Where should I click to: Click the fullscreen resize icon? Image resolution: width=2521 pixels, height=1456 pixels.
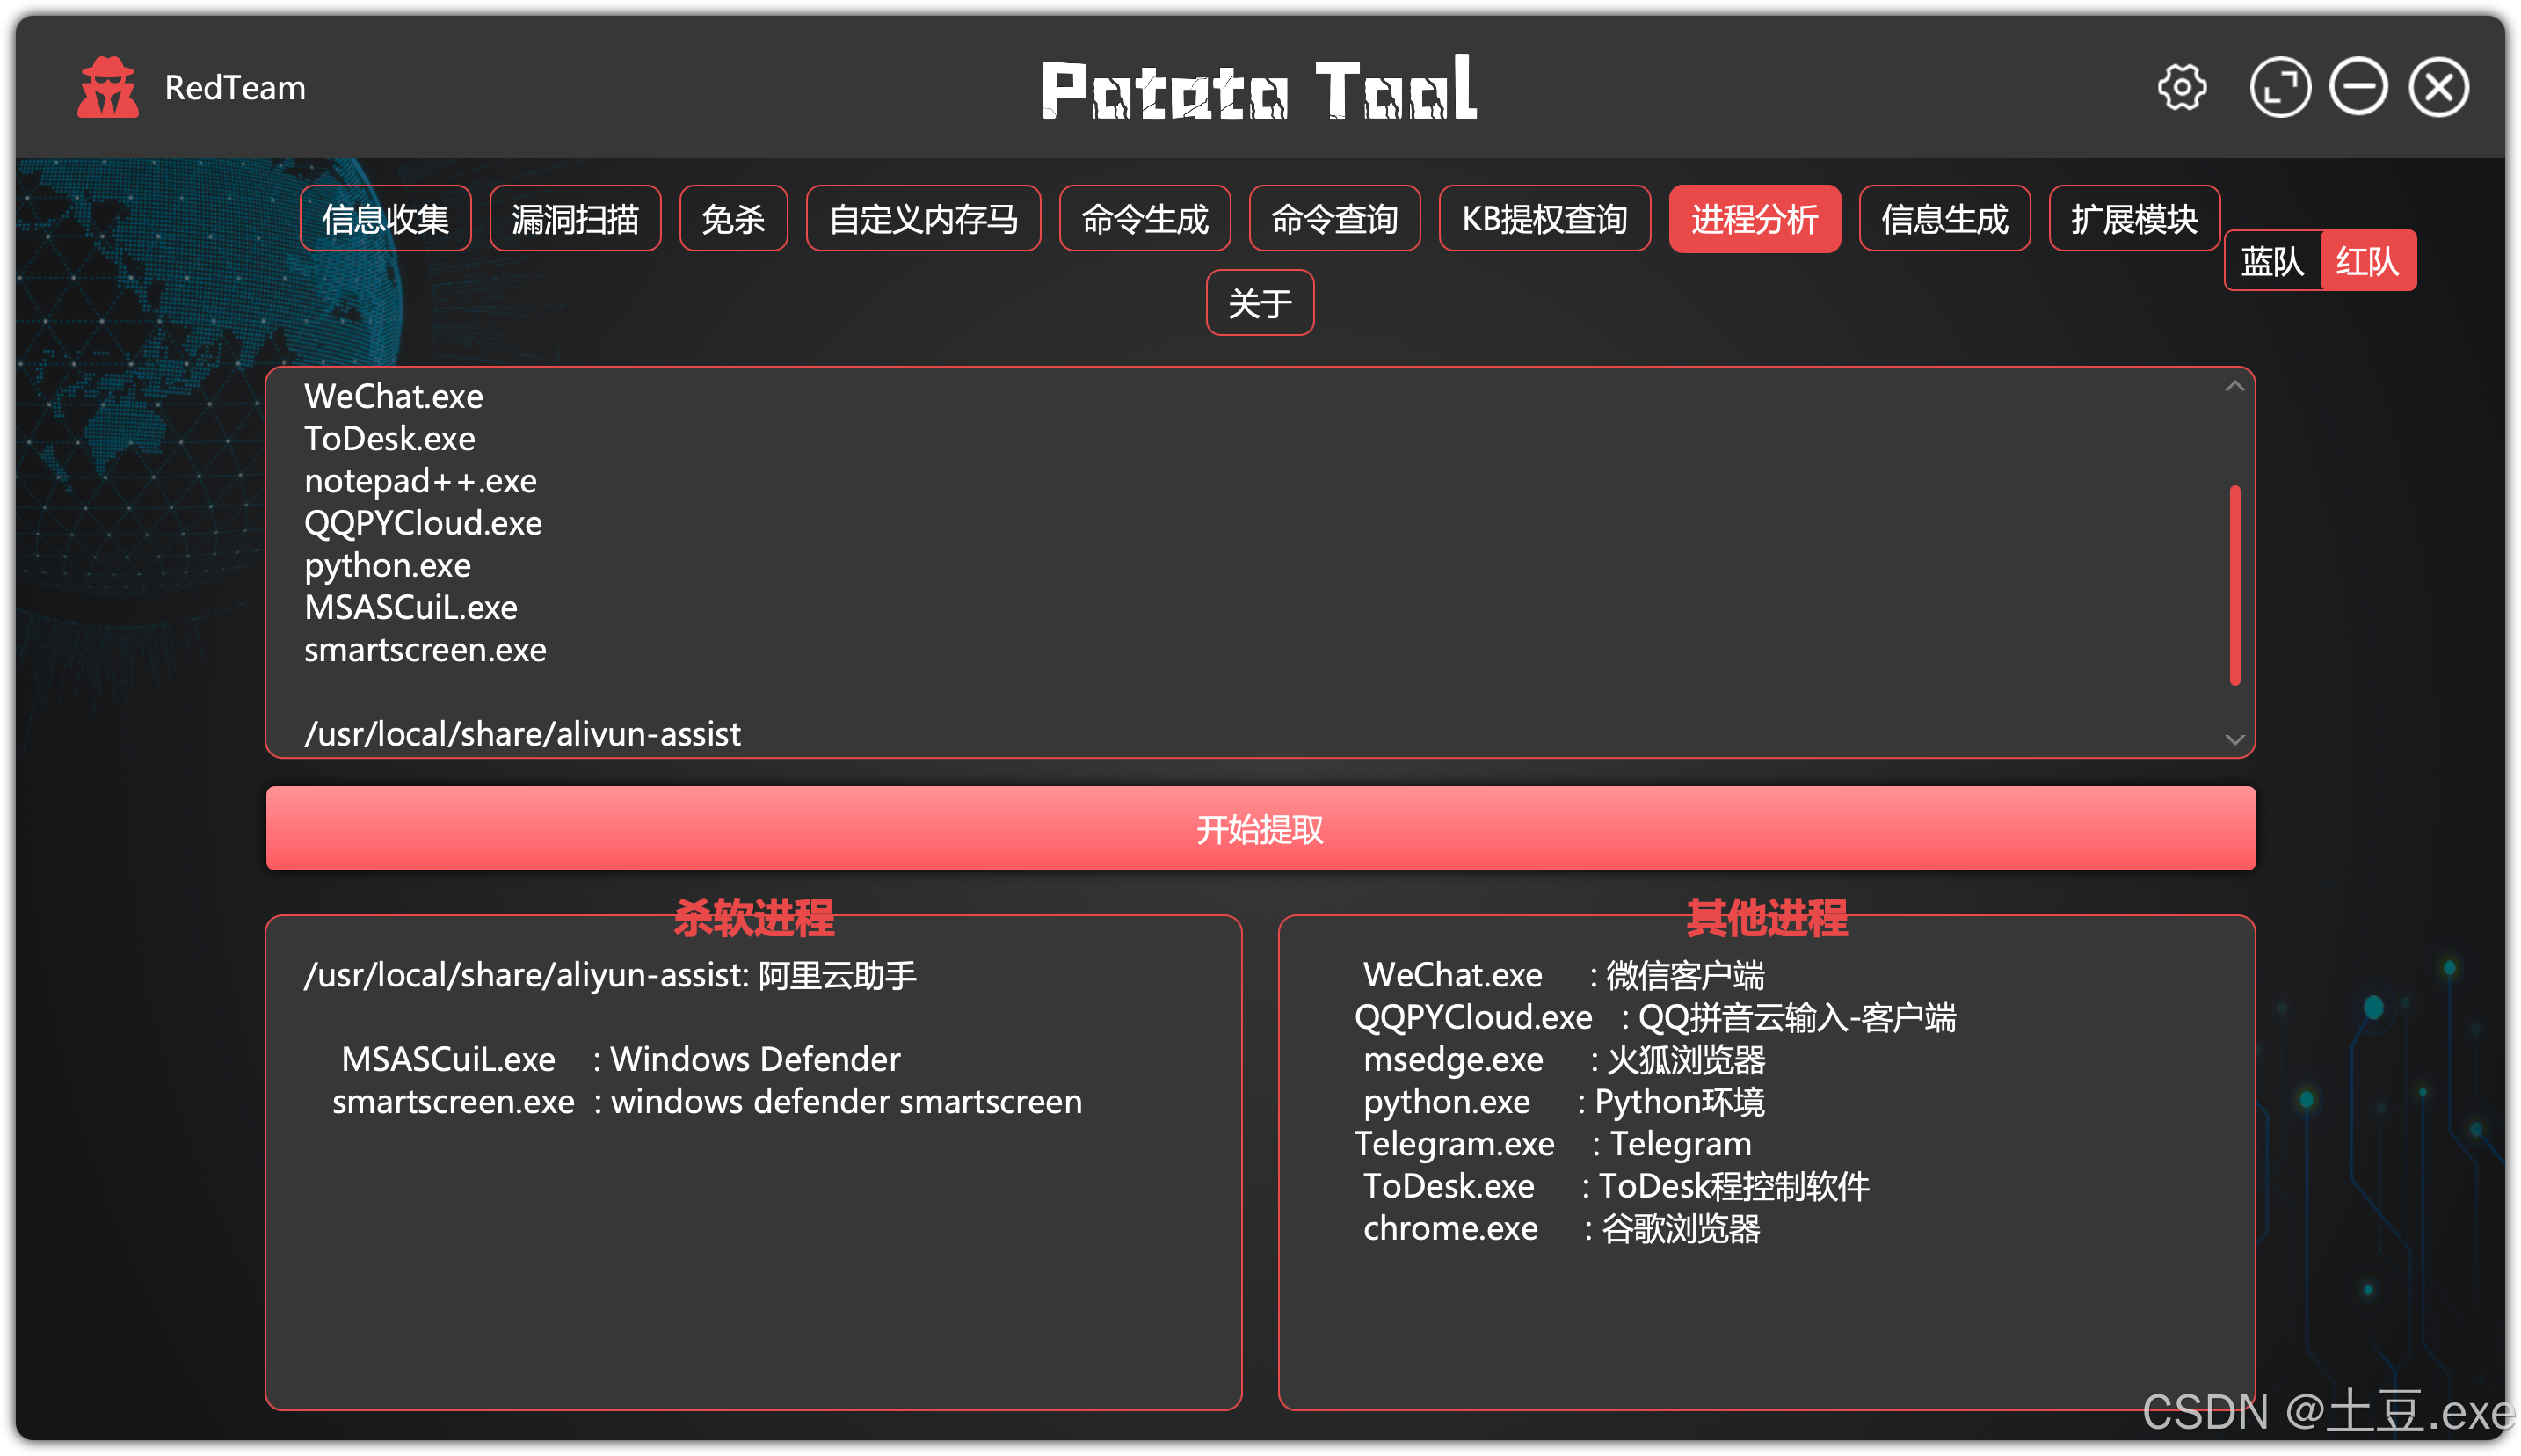point(2279,88)
